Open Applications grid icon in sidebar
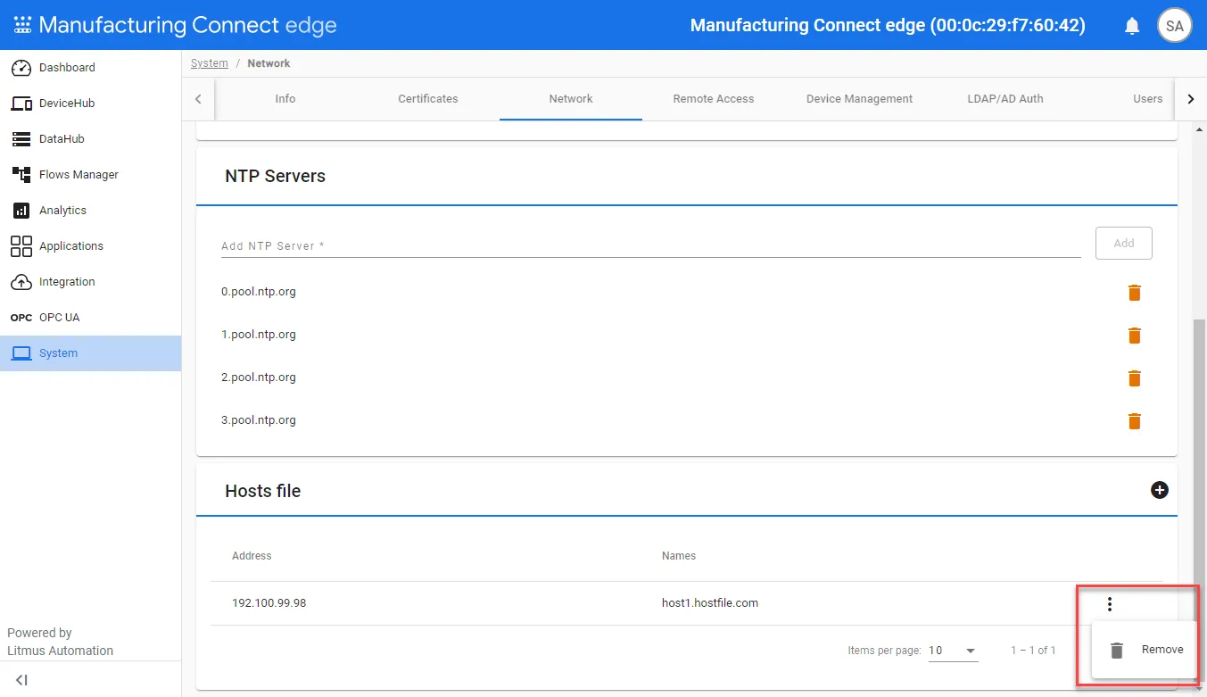 21,246
